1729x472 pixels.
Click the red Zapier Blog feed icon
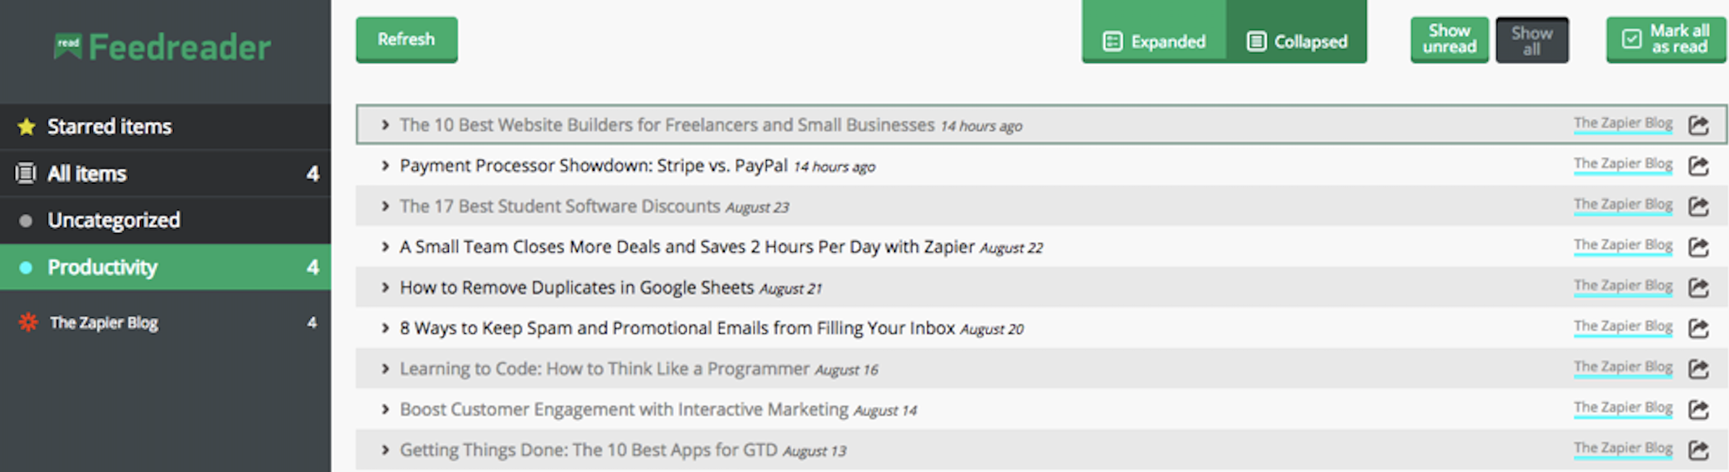pos(28,323)
